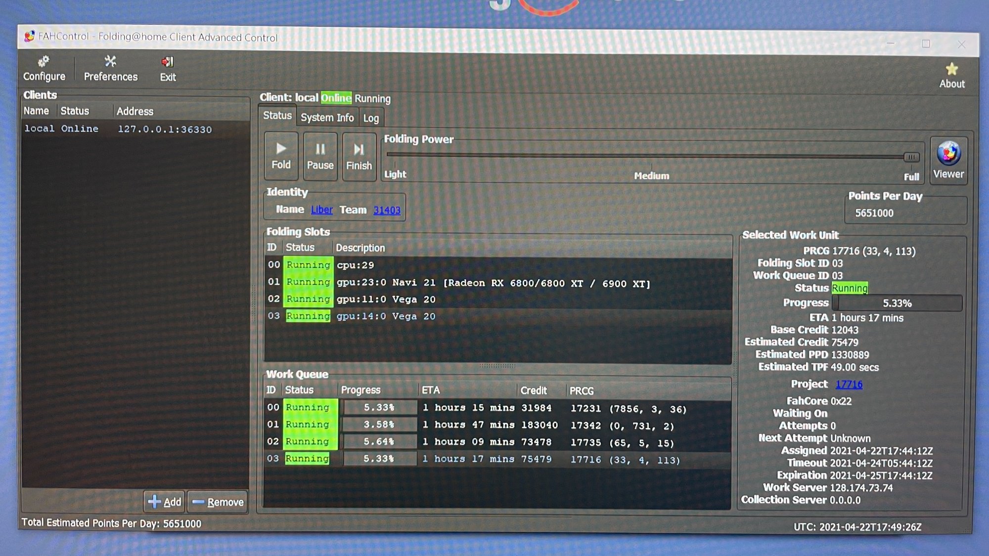Click the Finish button
Viewport: 989px width, 556px height.
point(359,157)
